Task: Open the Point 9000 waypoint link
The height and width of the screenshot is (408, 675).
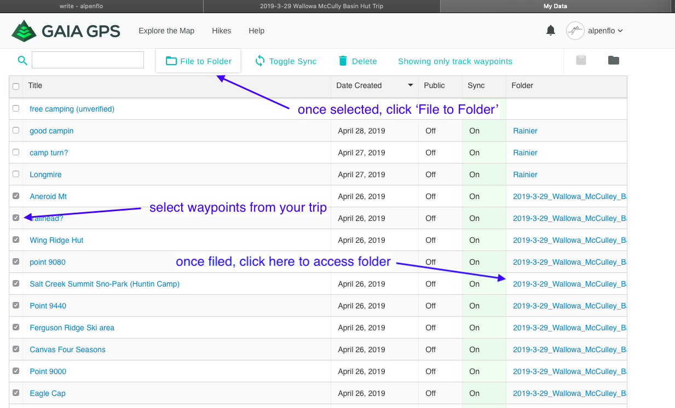Action: 48,371
